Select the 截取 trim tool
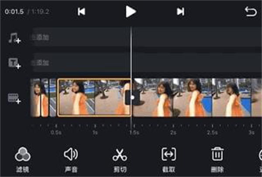 (x=169, y=160)
